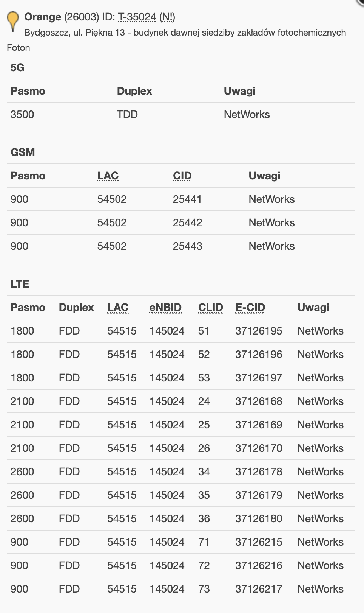This screenshot has width=364, height=613.
Task: Open the T-35024 station ID link
Action: point(137,17)
